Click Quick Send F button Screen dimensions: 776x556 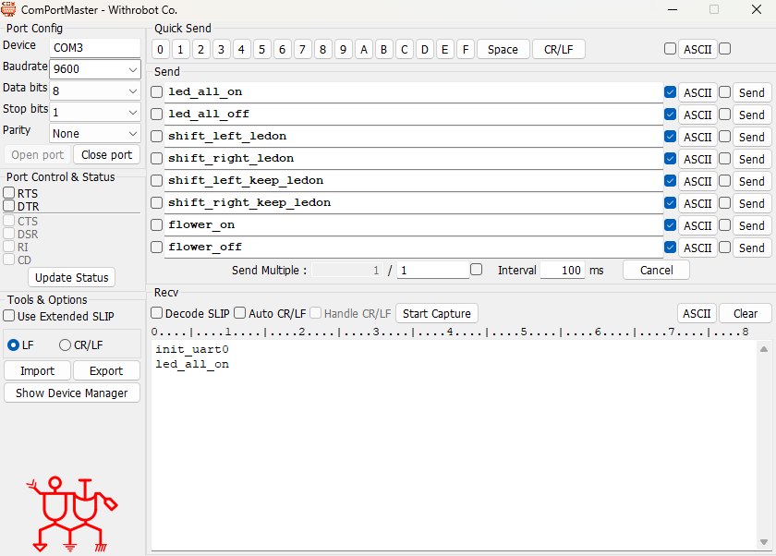(x=466, y=50)
